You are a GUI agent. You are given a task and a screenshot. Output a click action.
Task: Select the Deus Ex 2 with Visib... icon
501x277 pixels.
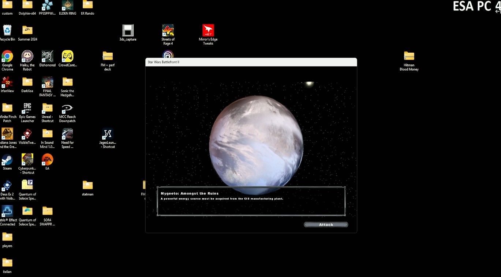pos(7,186)
